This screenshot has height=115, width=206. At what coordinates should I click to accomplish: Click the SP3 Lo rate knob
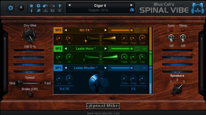(x=59, y=38)
